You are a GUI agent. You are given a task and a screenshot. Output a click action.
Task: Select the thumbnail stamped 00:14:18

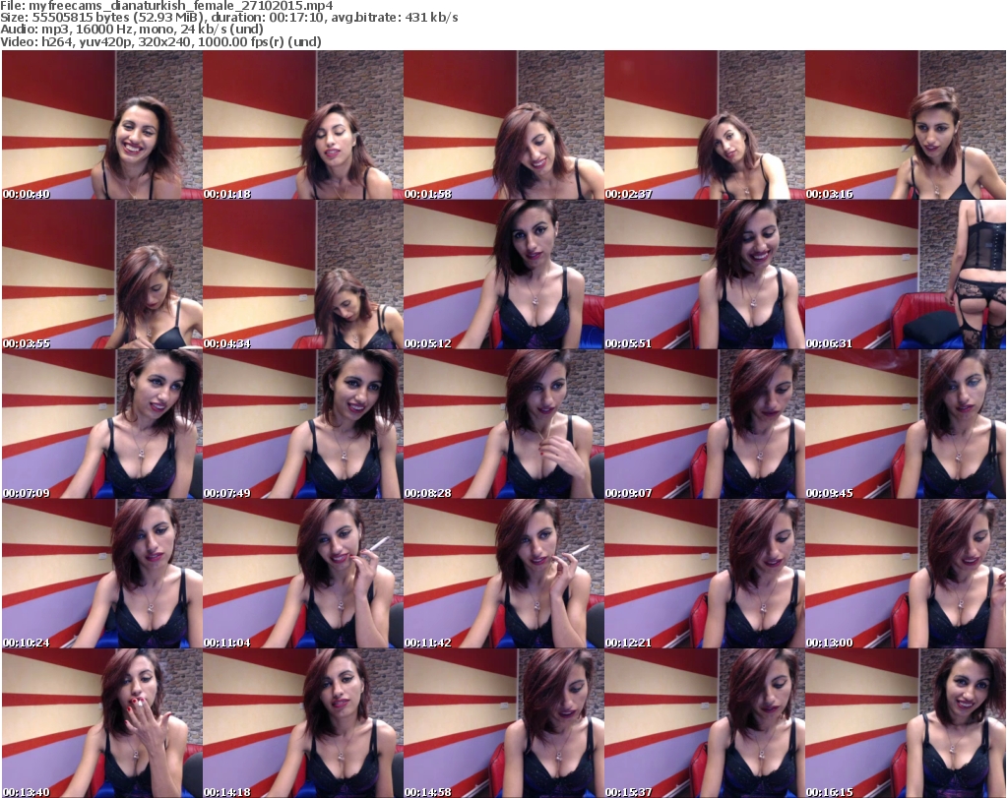(x=303, y=723)
